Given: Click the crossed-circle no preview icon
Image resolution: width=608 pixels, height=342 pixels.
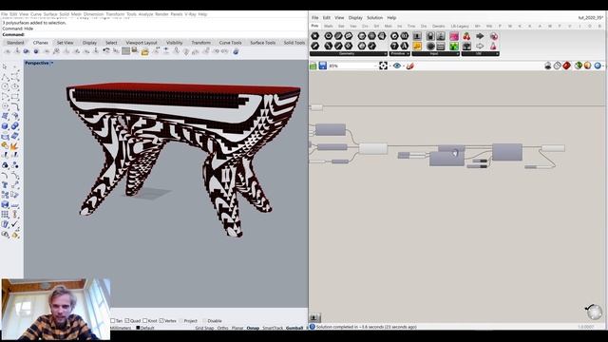Looking at the screenshot, I should point(558,66).
